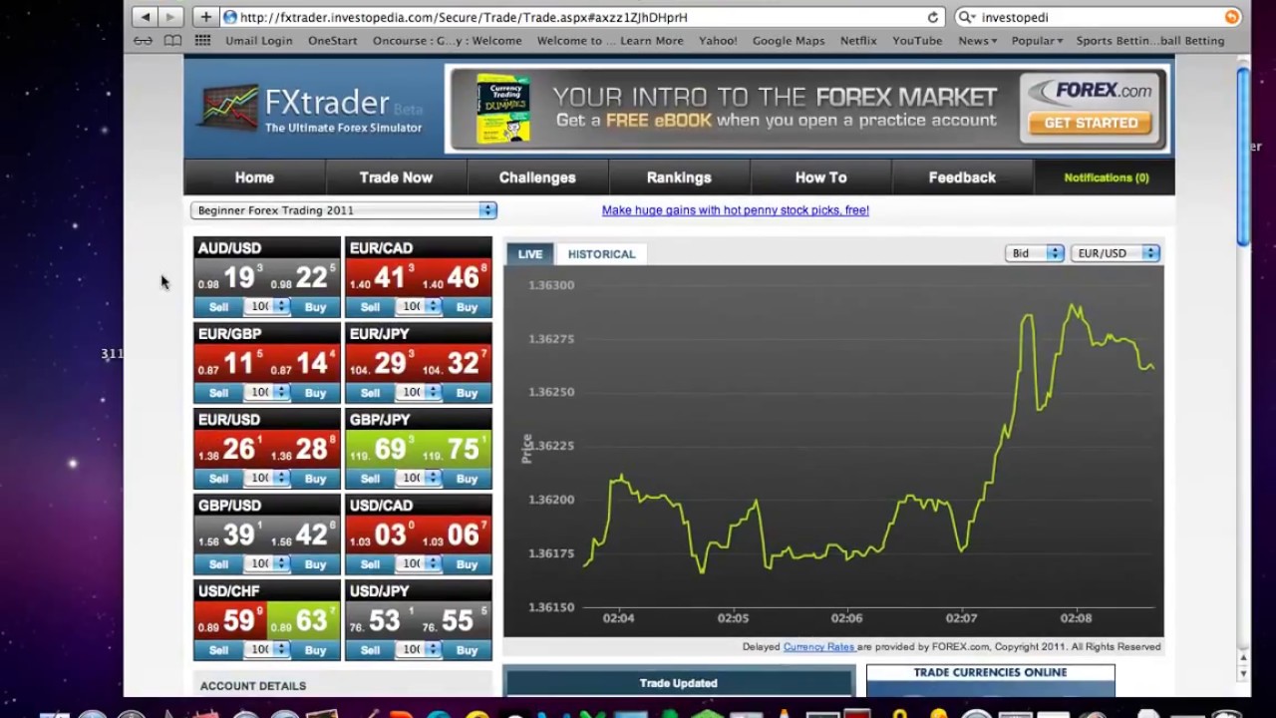Screen dimensions: 1276x718
Task: Click the ACCOUNT DETAILS heading
Action: (x=253, y=686)
